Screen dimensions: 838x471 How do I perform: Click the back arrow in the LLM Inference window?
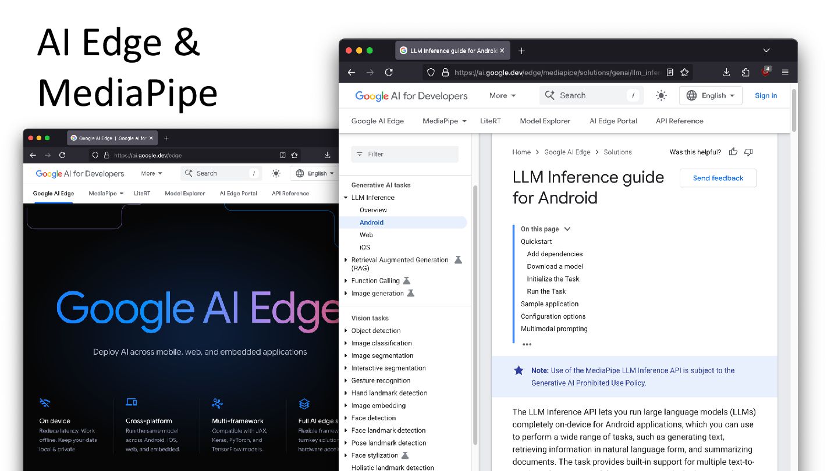351,72
